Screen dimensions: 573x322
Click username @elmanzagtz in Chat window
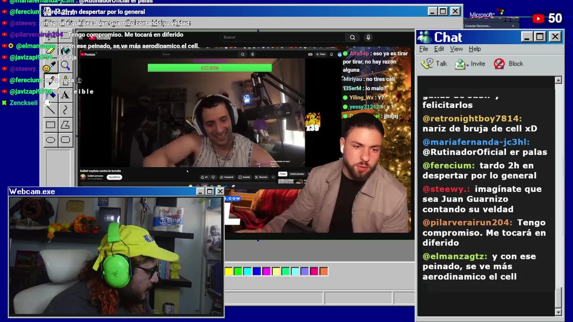pos(455,256)
